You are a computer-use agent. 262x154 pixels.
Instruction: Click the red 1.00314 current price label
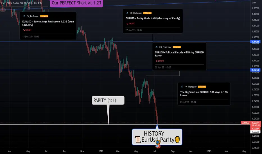coord(256,123)
